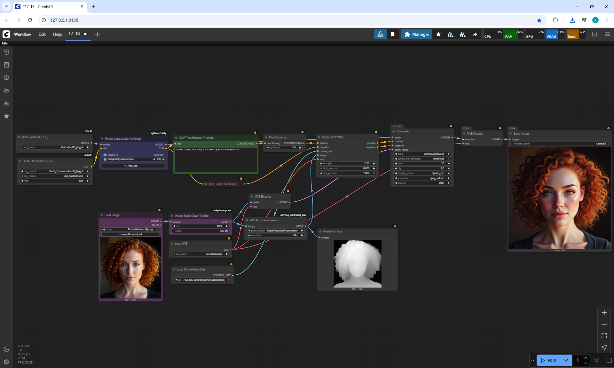This screenshot has width=614, height=368.
Task: Open the model library tree icon
Action: [6, 103]
